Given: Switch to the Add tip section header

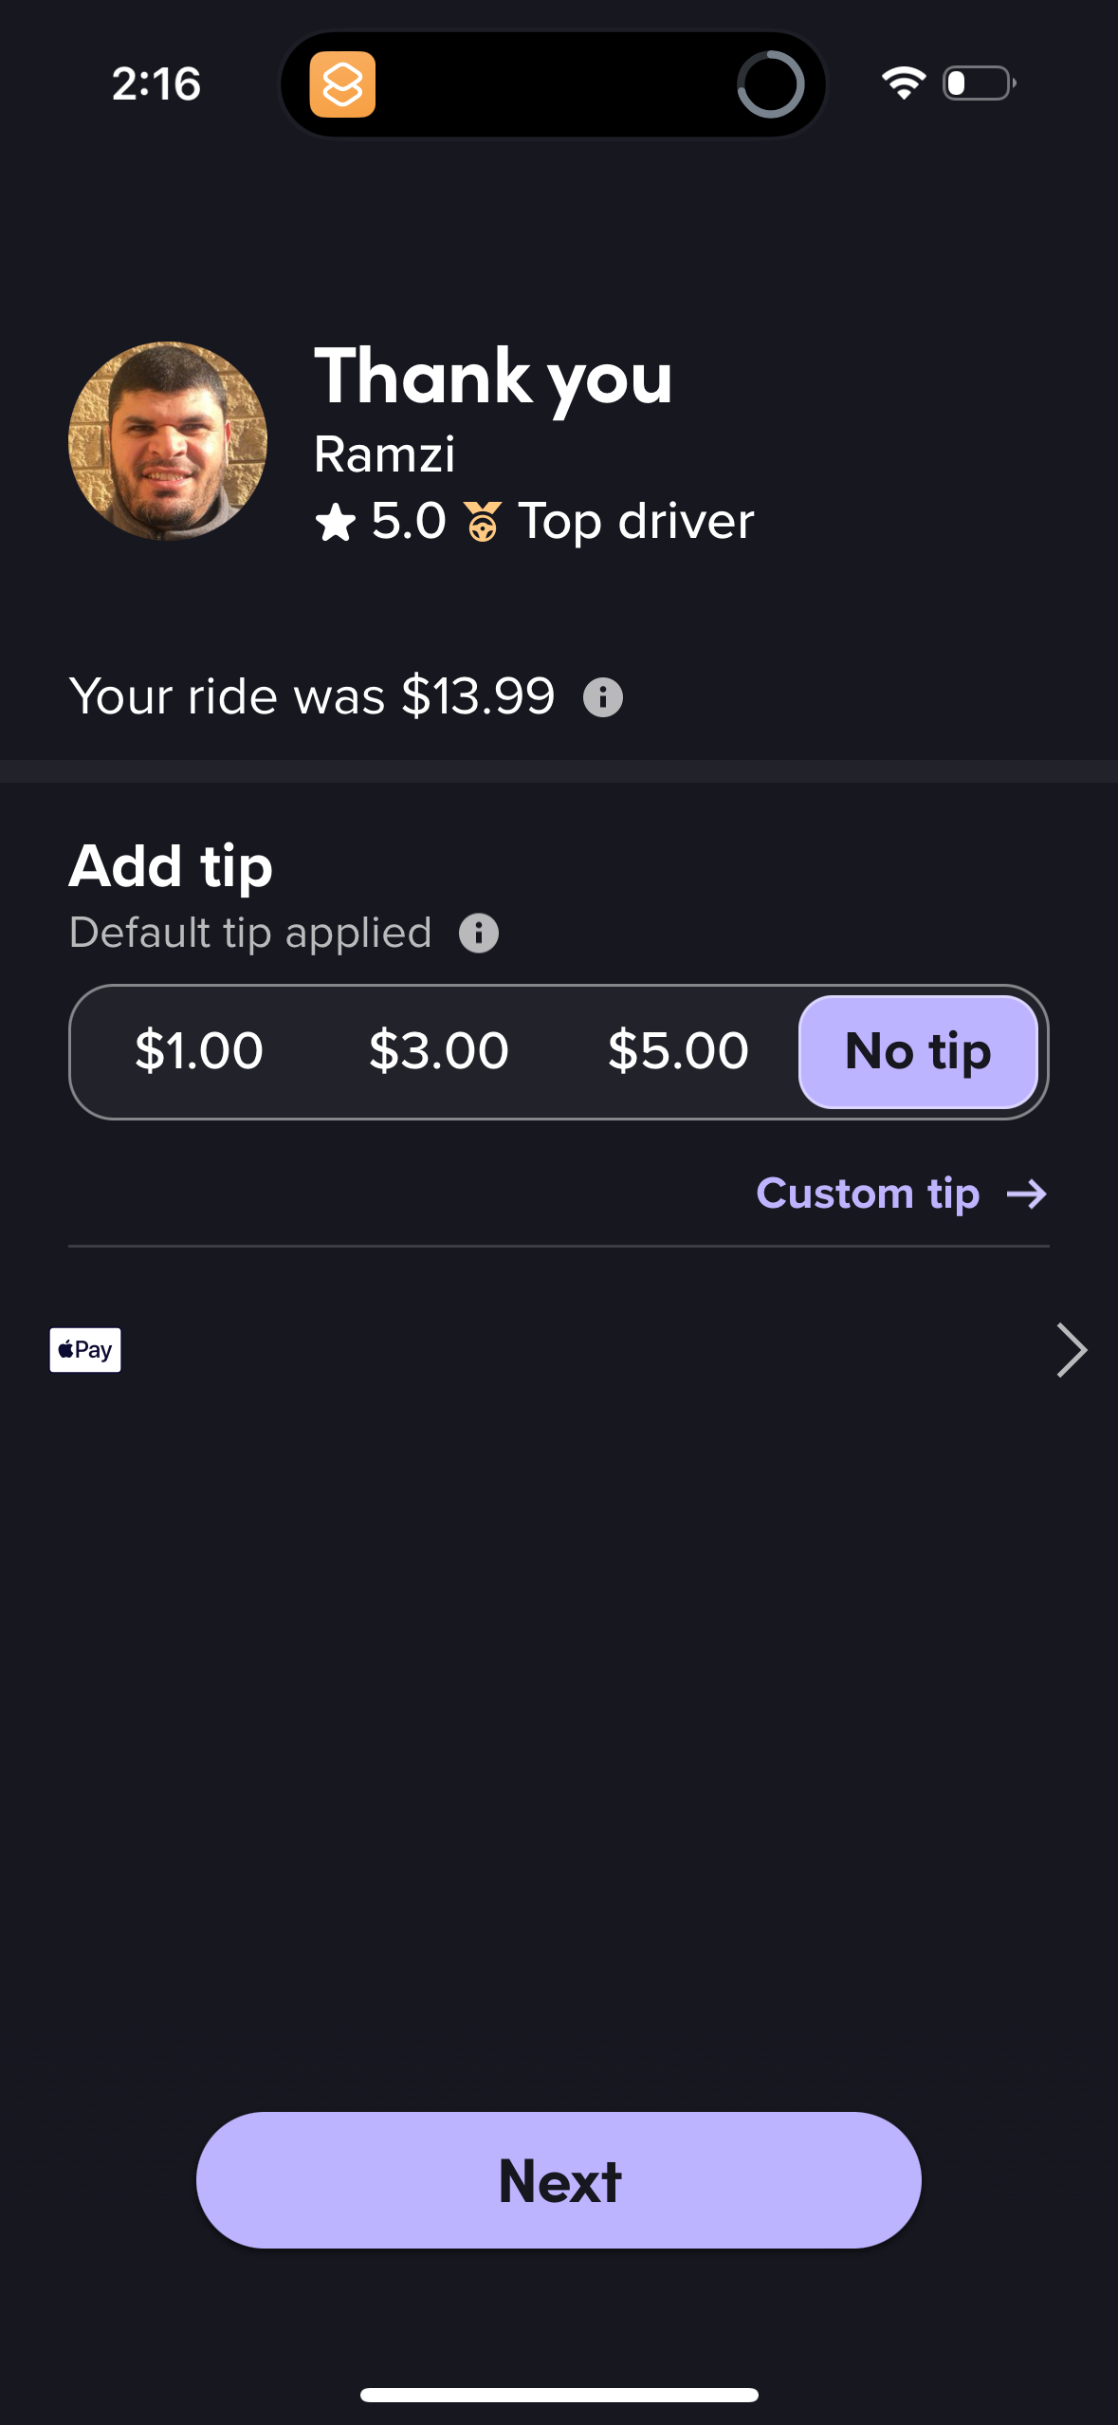Looking at the screenshot, I should (x=171, y=865).
